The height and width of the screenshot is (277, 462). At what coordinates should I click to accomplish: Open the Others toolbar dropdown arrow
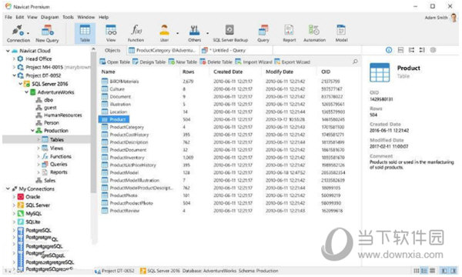pyautogui.click(x=207, y=33)
